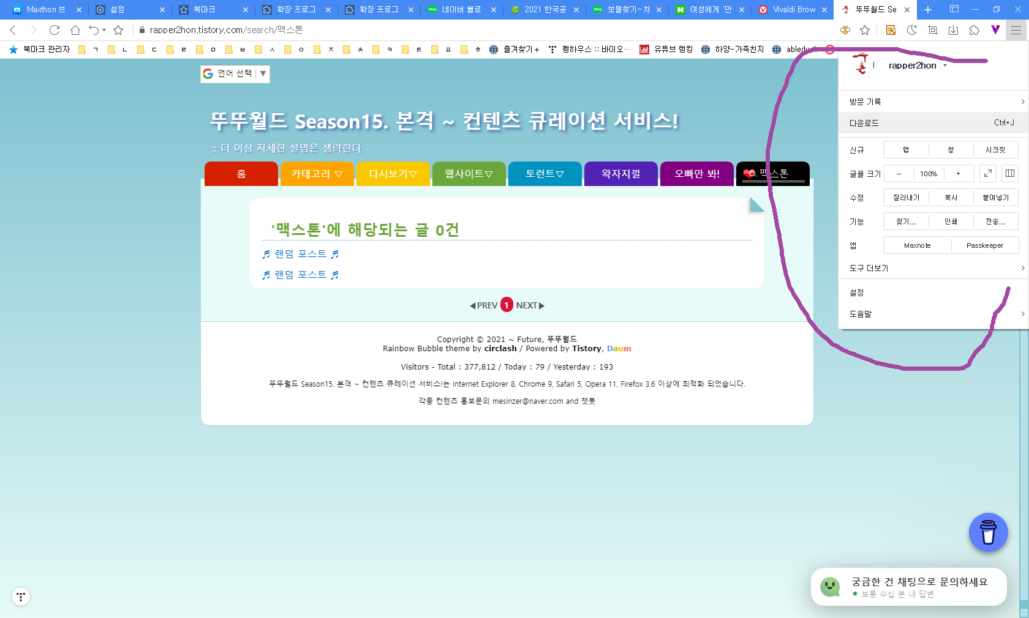Decrease zoom with the minus button

899,174
